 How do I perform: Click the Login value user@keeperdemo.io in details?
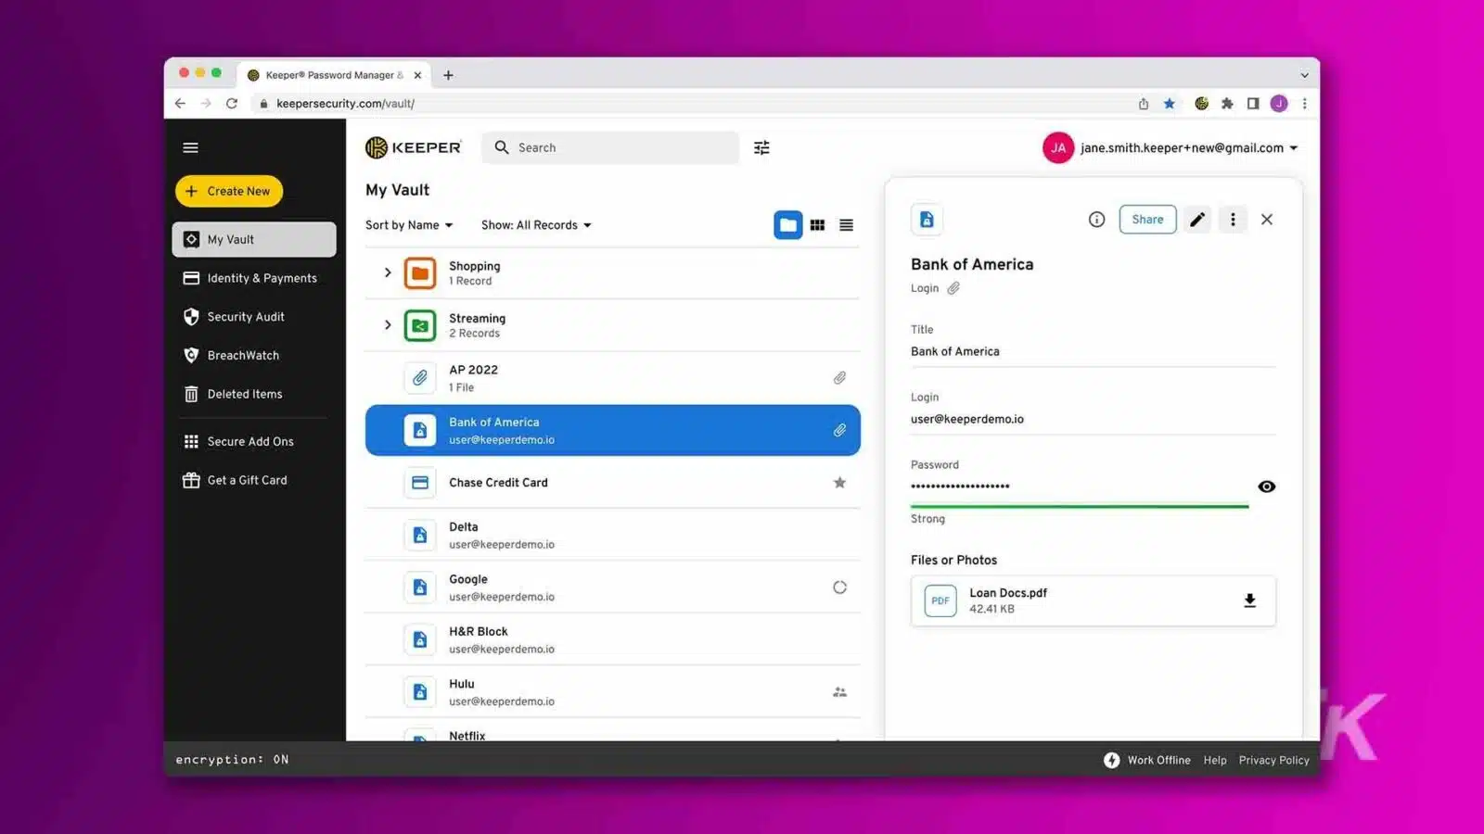(967, 419)
